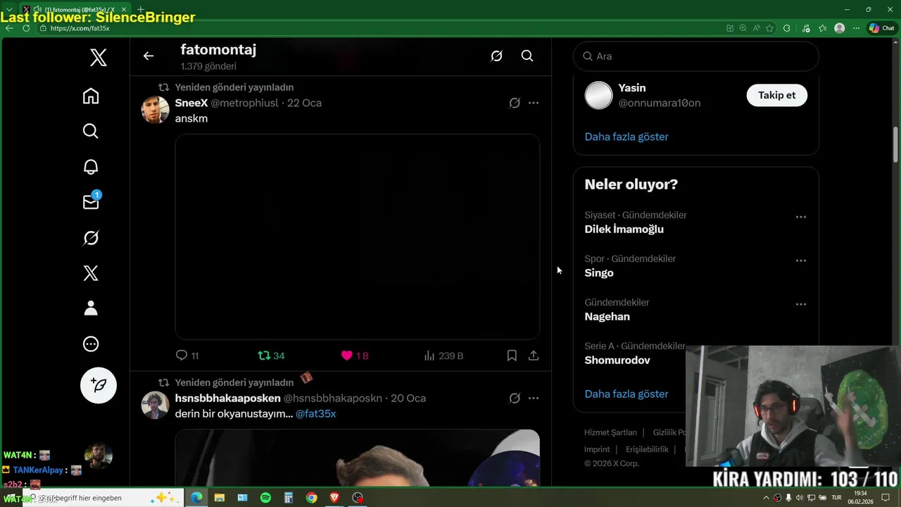Select the fatomontaj (@fat35x) browser tab
Image resolution: width=901 pixels, height=507 pixels.
[x=75, y=9]
